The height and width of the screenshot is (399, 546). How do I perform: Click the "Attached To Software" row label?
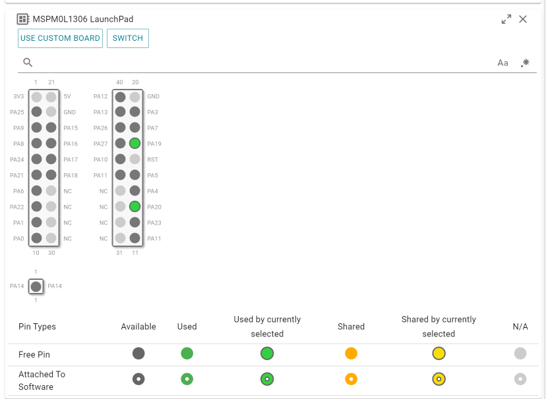(x=42, y=380)
